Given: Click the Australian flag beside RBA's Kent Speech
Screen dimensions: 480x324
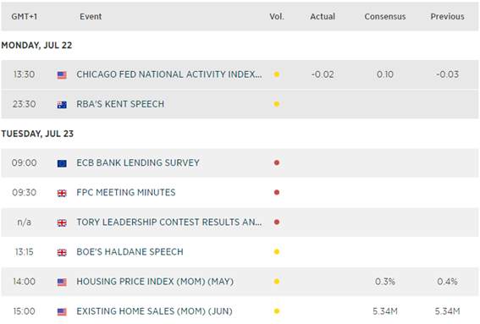Looking at the screenshot, I should point(62,105).
